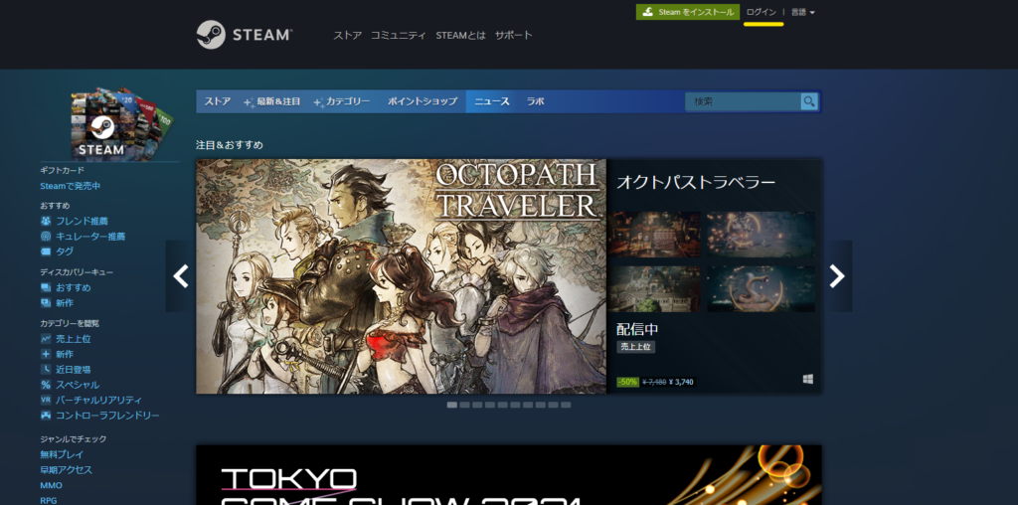Click the Octopath Traveler main capsule image
The height and width of the screenshot is (505, 1018).
(402, 276)
